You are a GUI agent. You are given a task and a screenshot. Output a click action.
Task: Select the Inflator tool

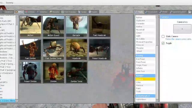point(145,68)
